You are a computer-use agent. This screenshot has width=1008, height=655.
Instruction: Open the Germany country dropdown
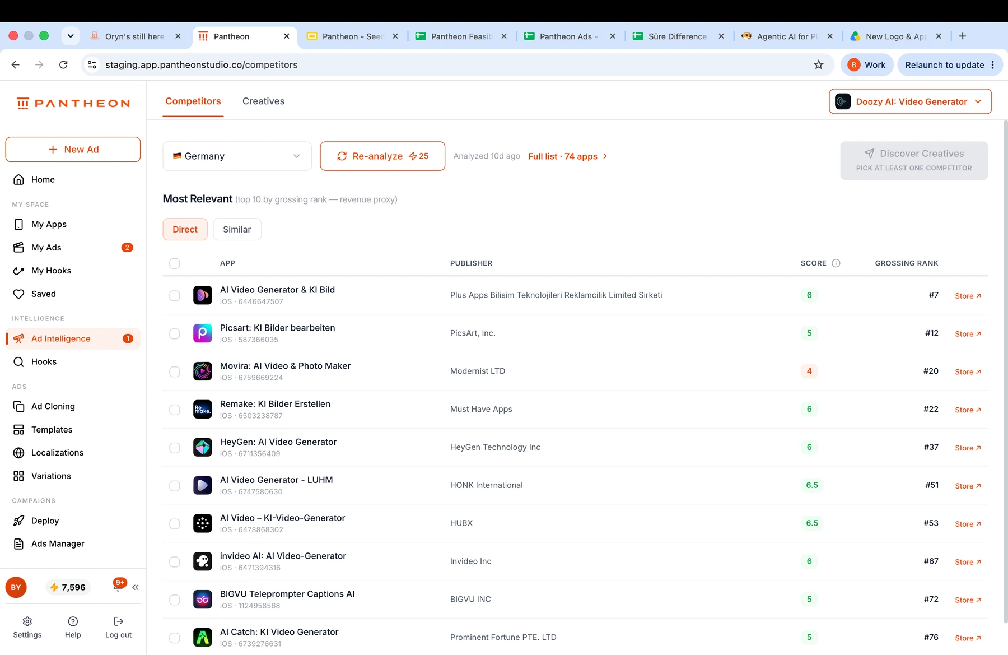[x=237, y=156]
